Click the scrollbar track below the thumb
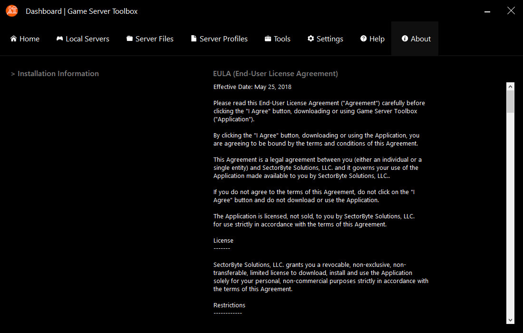The width and height of the screenshot is (523, 333). (510, 214)
